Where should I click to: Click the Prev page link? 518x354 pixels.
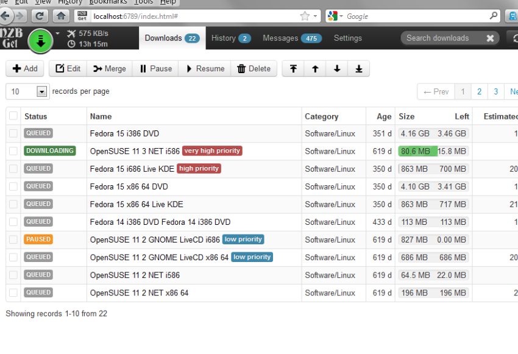(436, 91)
